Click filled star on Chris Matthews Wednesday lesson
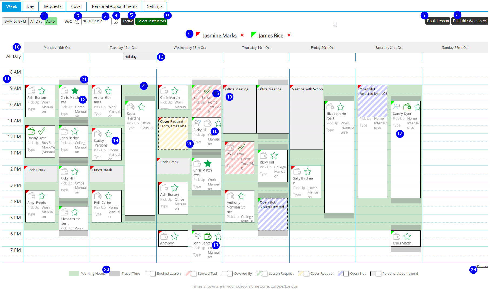Screen dimensions: 490x292 tap(208, 164)
